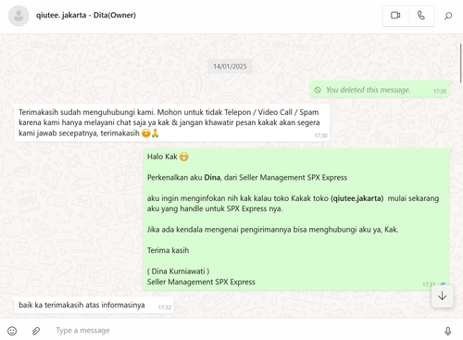
Task: Start a voice call from chat header
Action: (x=421, y=15)
